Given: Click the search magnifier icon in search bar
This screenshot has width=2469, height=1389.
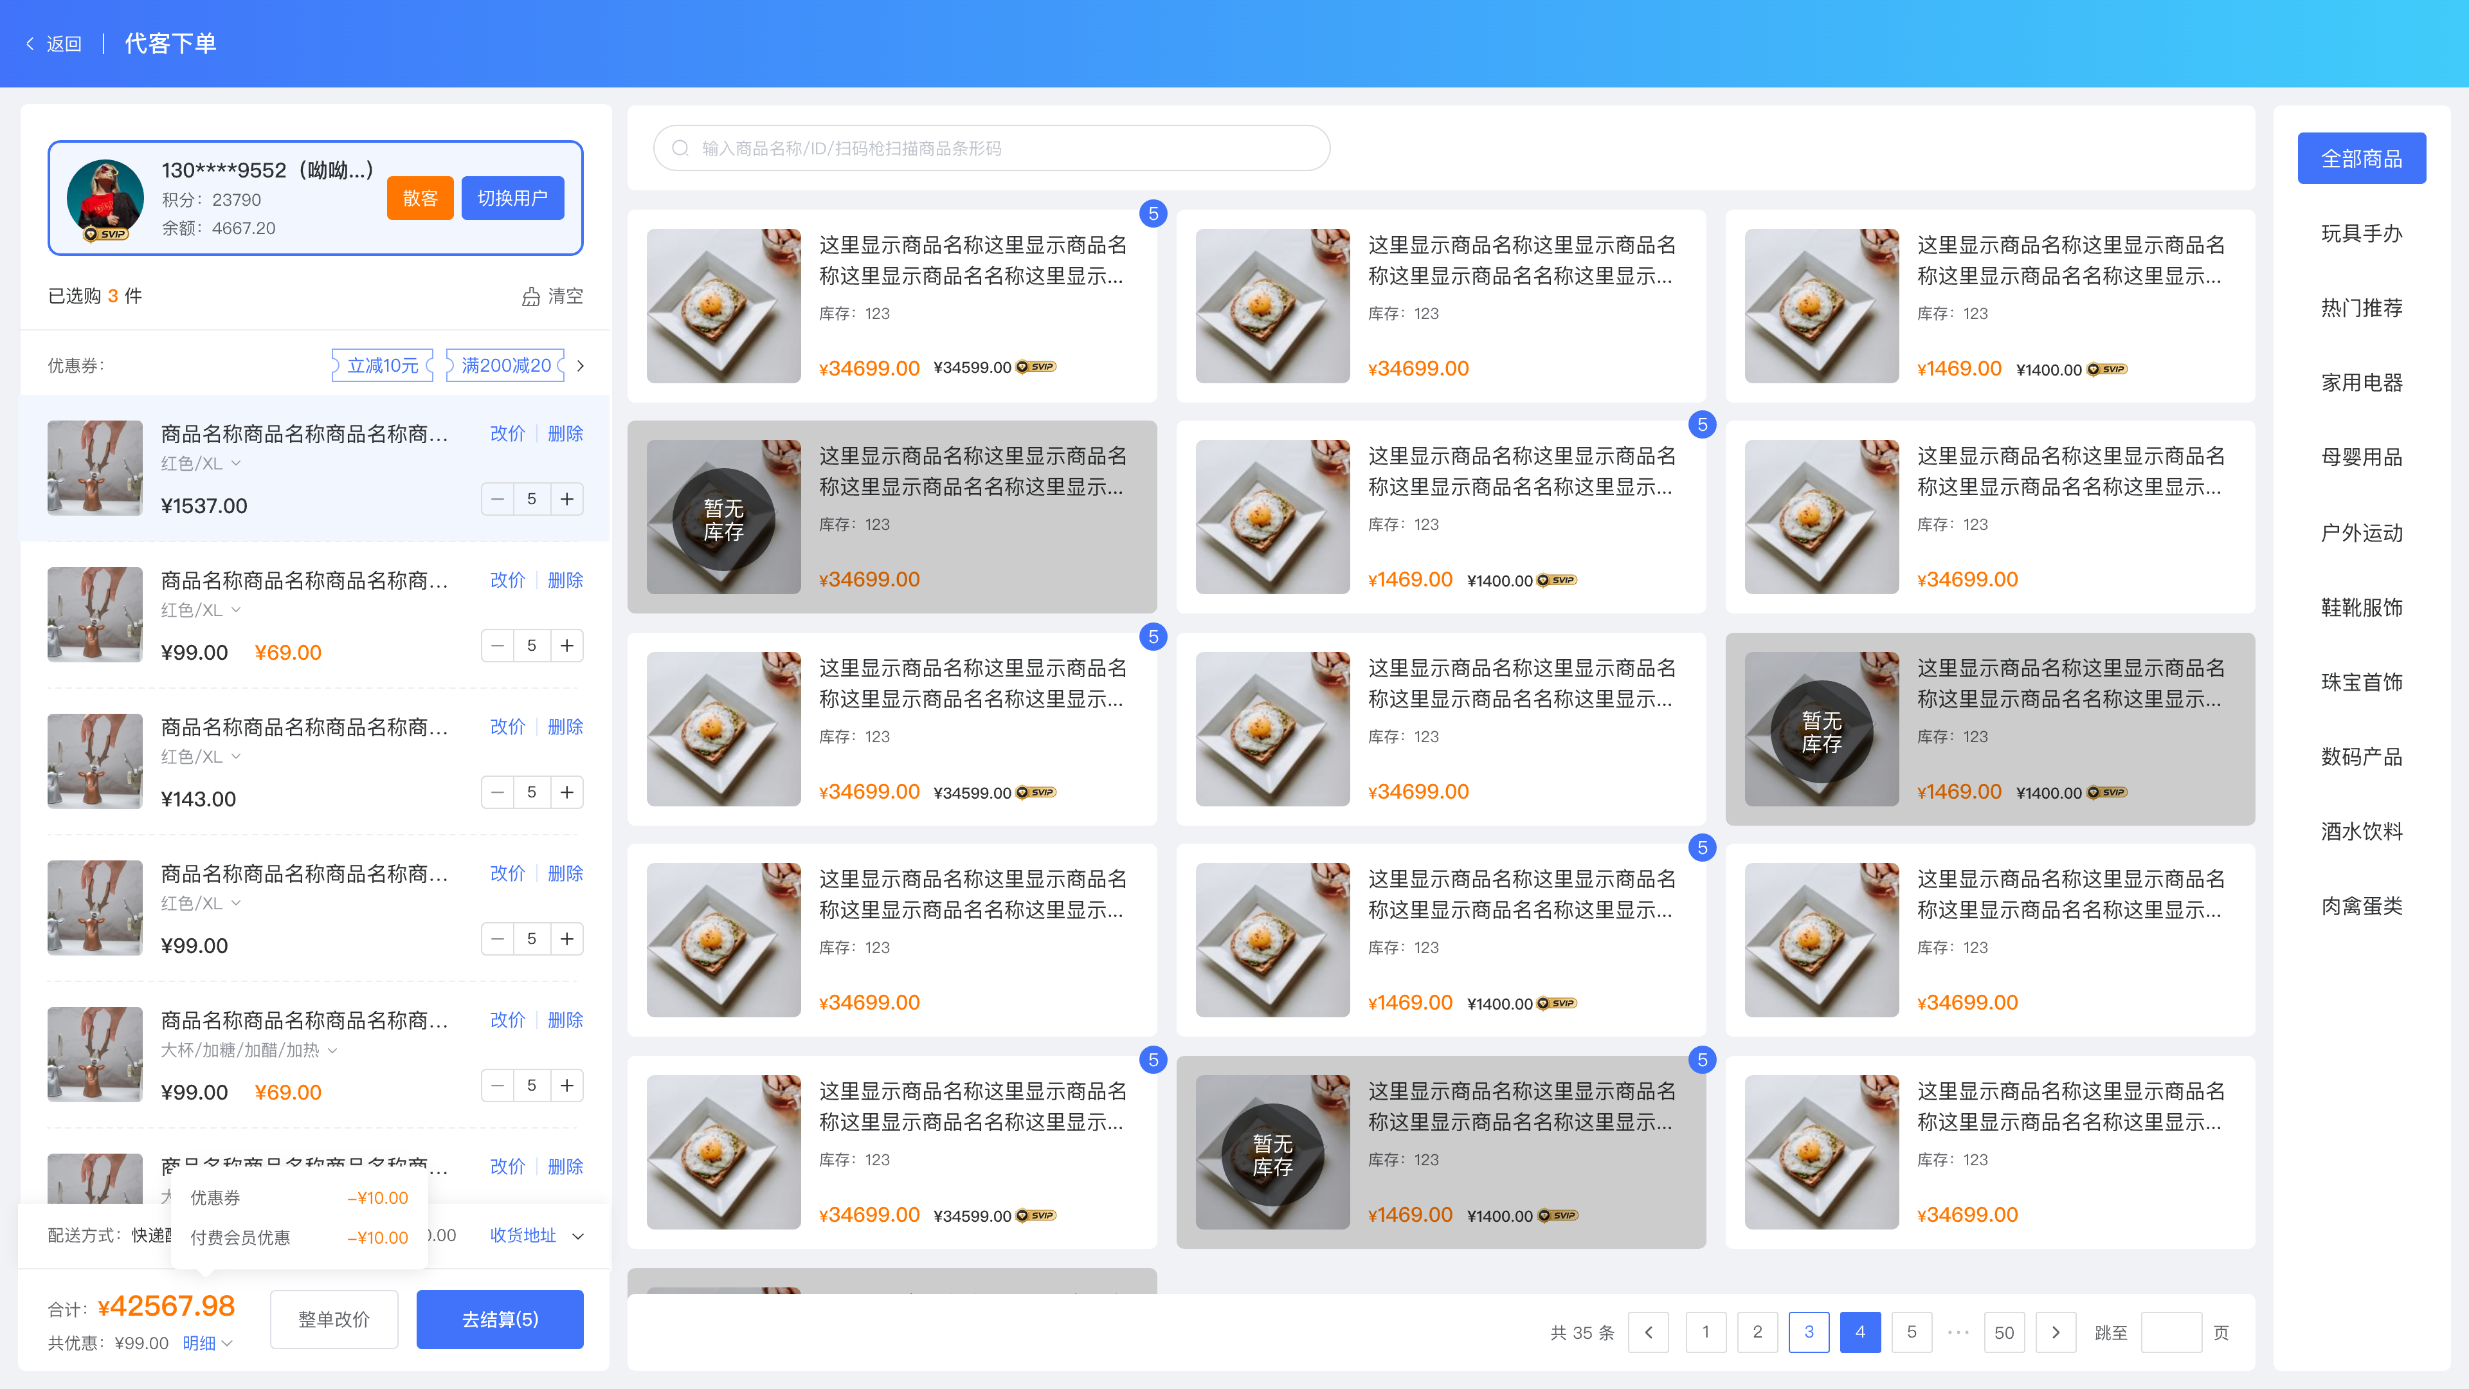Looking at the screenshot, I should point(680,148).
